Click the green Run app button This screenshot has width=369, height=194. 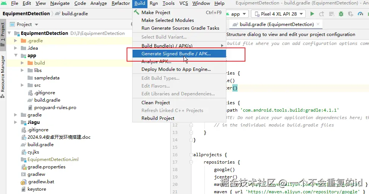[312, 14]
